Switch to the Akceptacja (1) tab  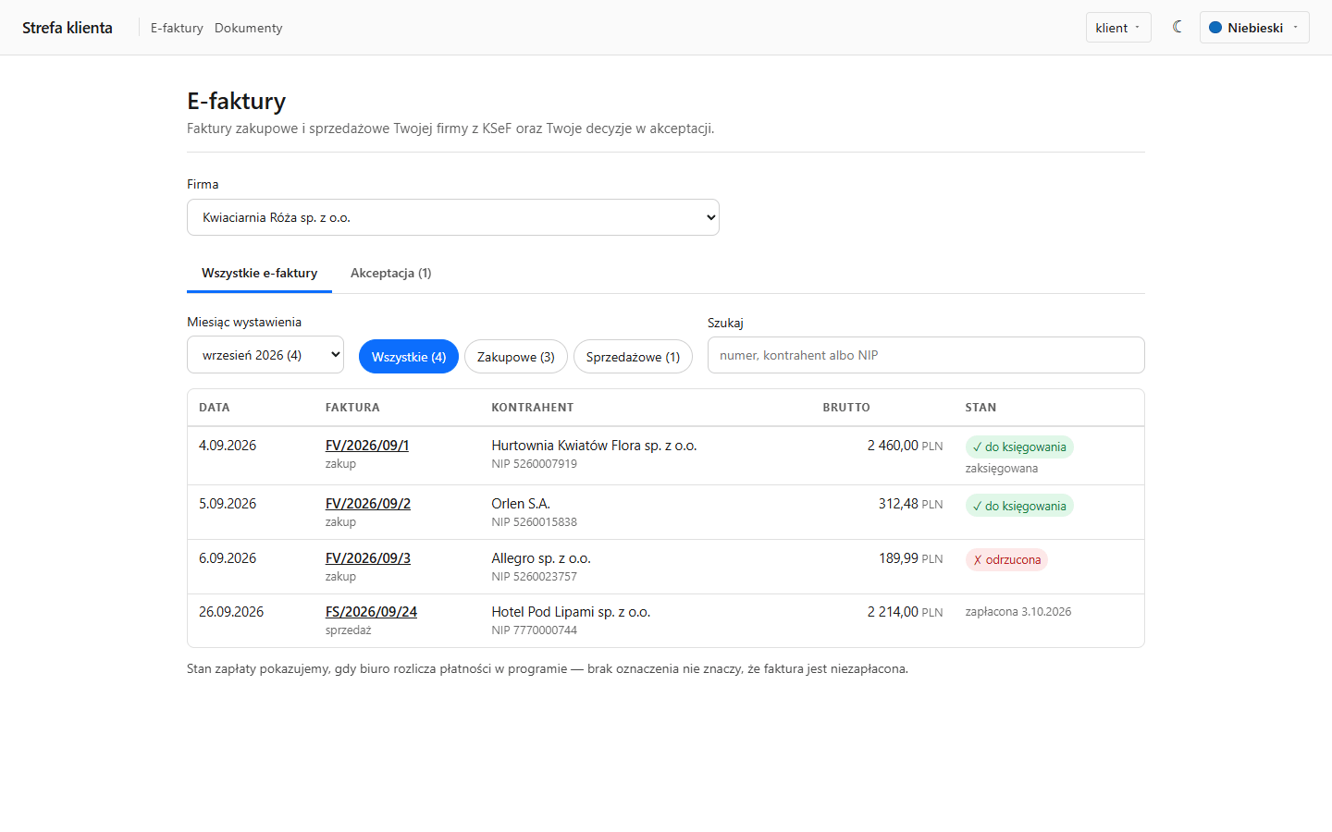390,273
